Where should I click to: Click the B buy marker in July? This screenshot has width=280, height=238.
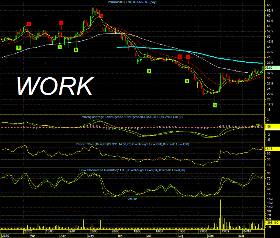(x=149, y=71)
